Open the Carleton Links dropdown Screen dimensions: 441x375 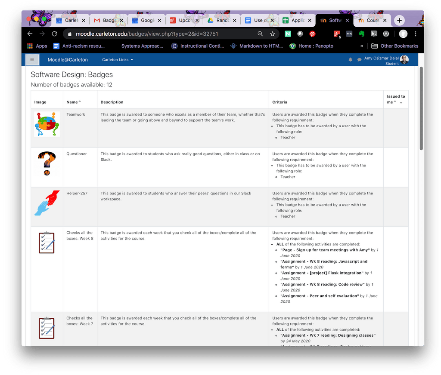pos(118,59)
